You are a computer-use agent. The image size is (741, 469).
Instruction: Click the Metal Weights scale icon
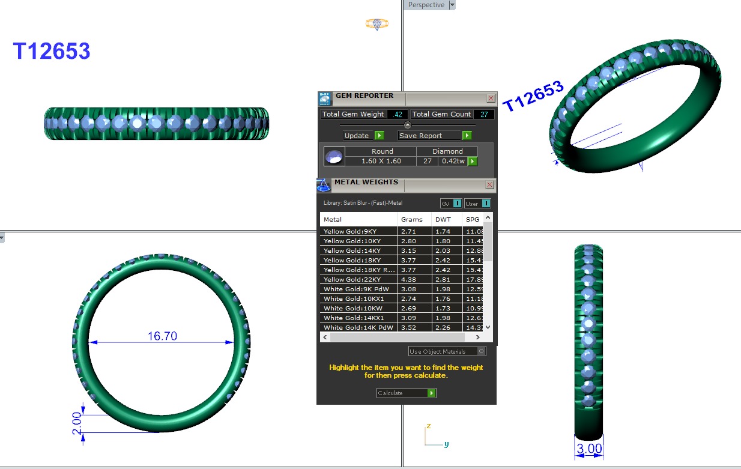pos(324,185)
